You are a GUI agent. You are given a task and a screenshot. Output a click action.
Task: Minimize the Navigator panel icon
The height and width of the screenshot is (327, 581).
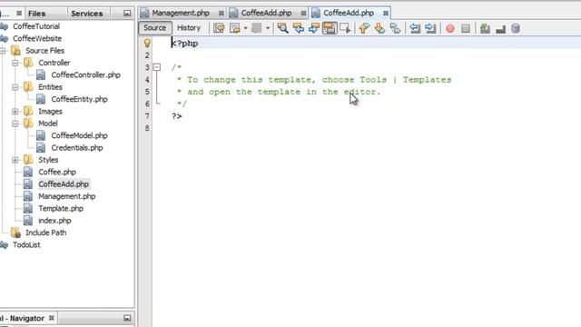coord(127,318)
